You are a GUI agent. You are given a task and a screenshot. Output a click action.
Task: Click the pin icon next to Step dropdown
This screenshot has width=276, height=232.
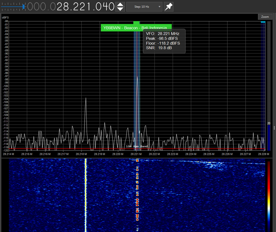pyautogui.click(x=169, y=7)
